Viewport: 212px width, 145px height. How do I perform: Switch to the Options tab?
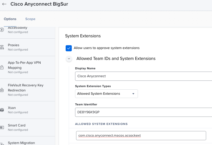tap(10, 19)
